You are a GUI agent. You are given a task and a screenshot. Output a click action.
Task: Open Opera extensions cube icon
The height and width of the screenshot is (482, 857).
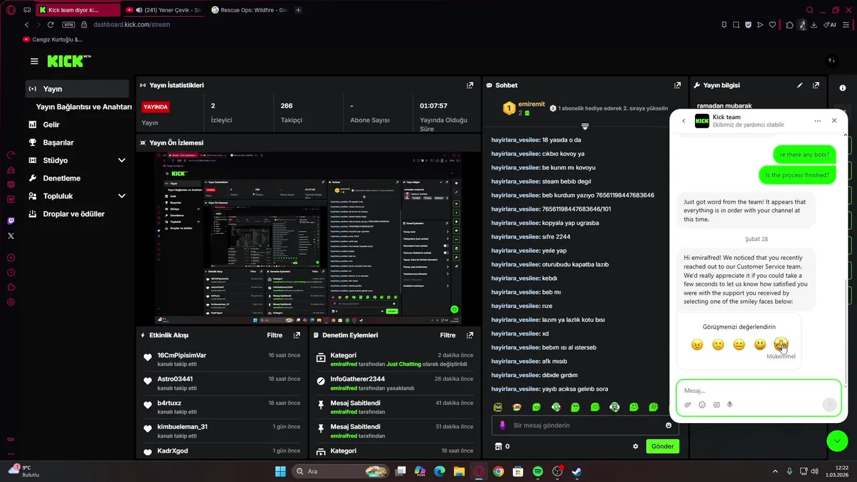[x=790, y=25]
